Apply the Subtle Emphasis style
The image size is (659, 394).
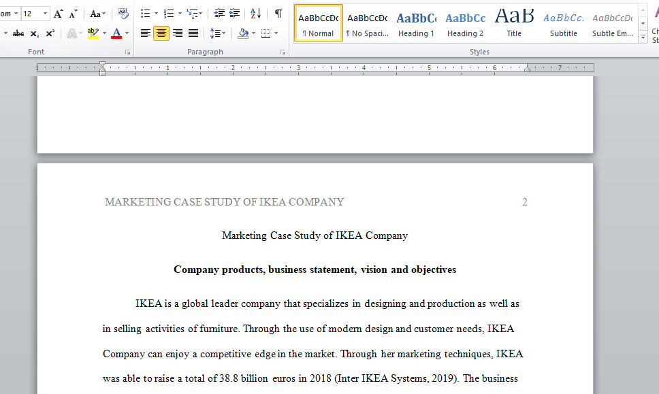[x=613, y=23]
